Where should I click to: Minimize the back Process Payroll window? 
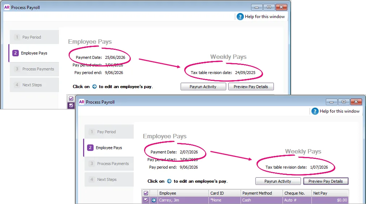click(x=257, y=7)
